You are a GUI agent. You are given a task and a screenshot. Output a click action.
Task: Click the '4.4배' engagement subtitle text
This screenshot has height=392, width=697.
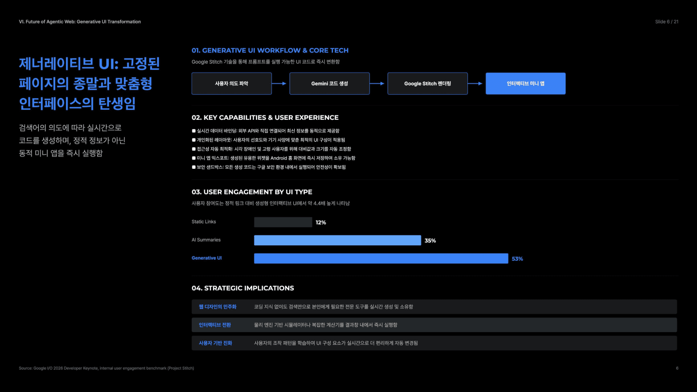pyautogui.click(x=271, y=203)
